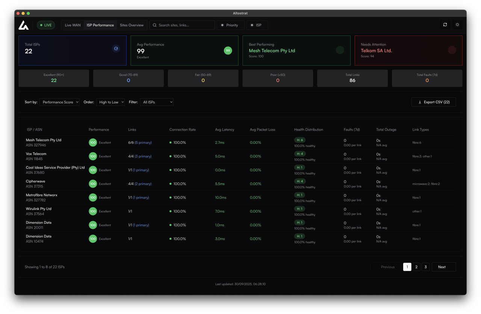Toggle the ISP filter
Screen dimensions: 481x314
(257, 25)
